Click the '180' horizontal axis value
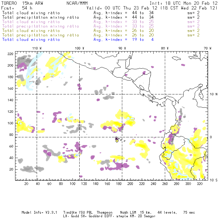 119,184
